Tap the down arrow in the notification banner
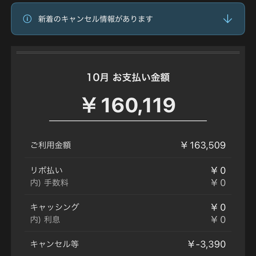 click(227, 19)
